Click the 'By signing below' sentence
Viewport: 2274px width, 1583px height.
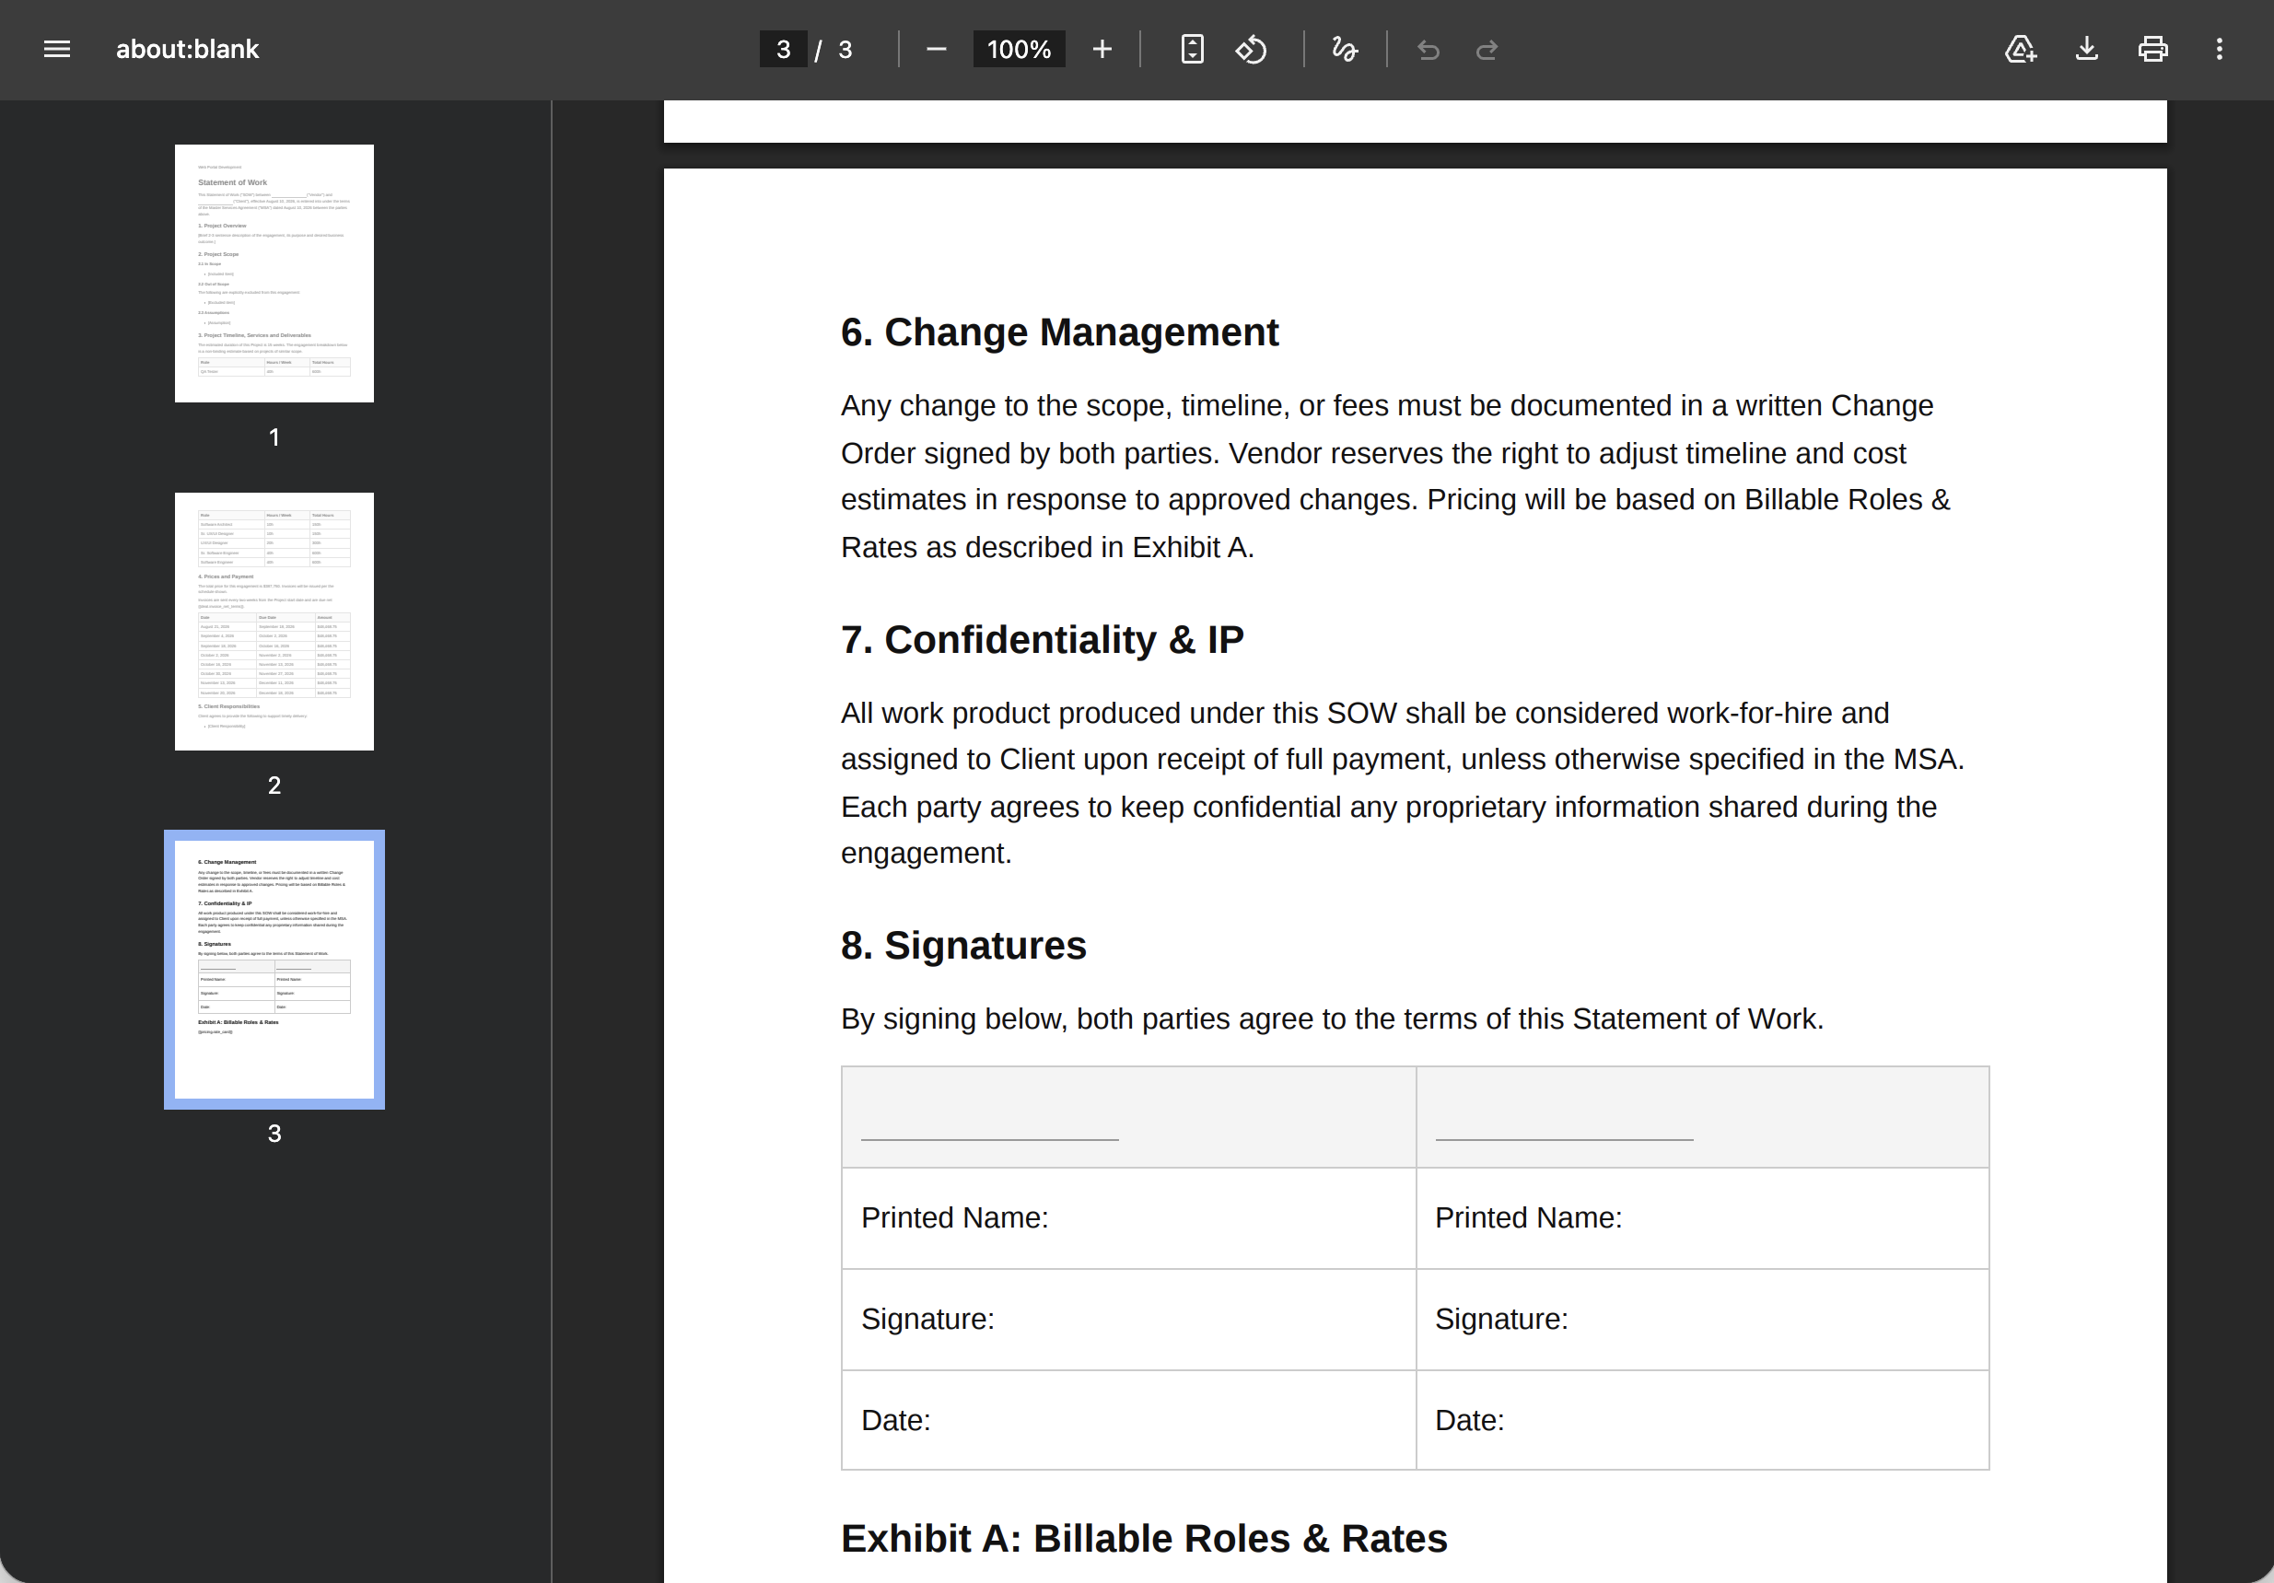tap(1332, 1018)
